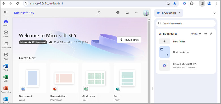Click the Search bookmarks field

[186, 24]
